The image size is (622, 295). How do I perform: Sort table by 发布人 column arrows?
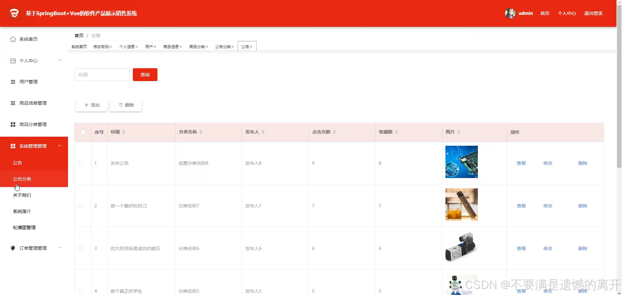pyautogui.click(x=263, y=132)
